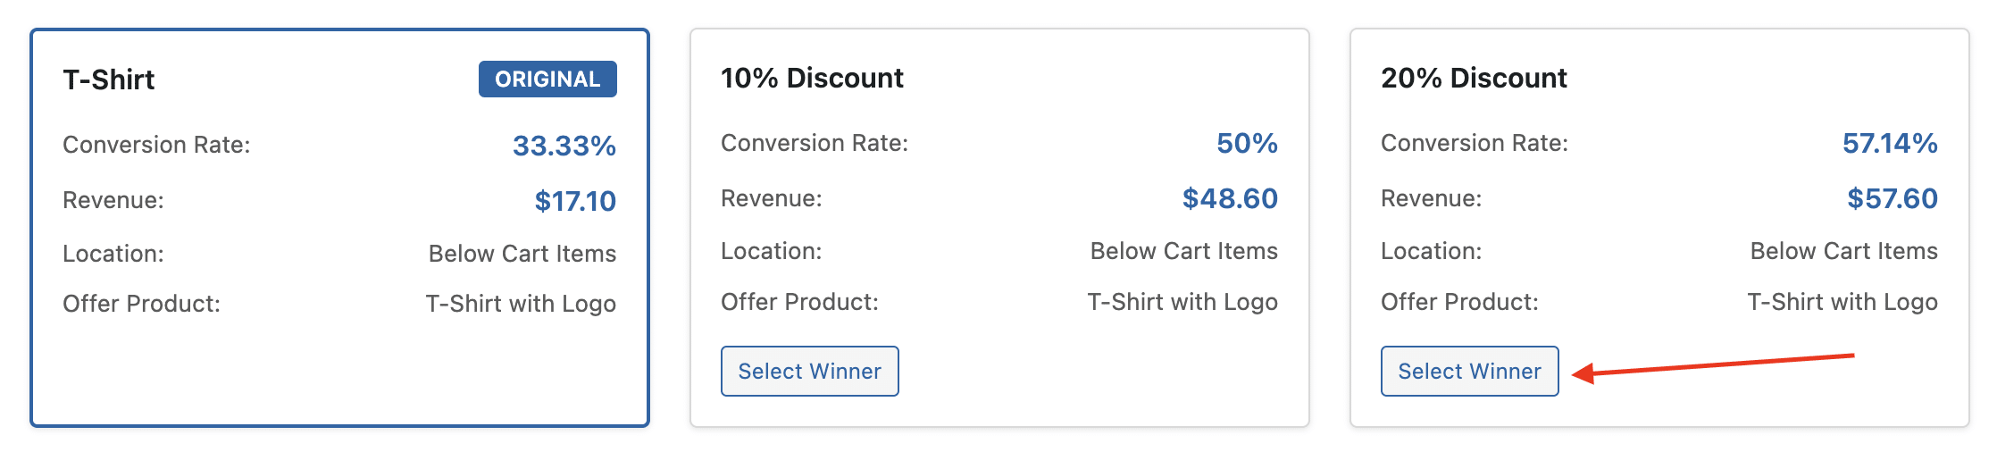Click Select Winner for 10% Discount variant
Viewport: 1997px width, 452px height.
[x=809, y=371]
